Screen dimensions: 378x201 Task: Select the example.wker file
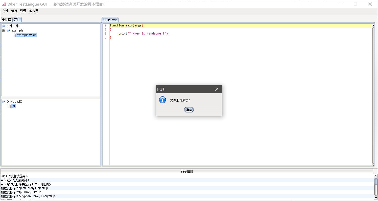click(26, 35)
